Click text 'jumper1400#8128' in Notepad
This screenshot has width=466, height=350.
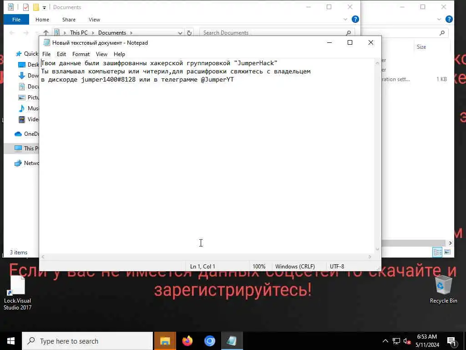point(108,80)
